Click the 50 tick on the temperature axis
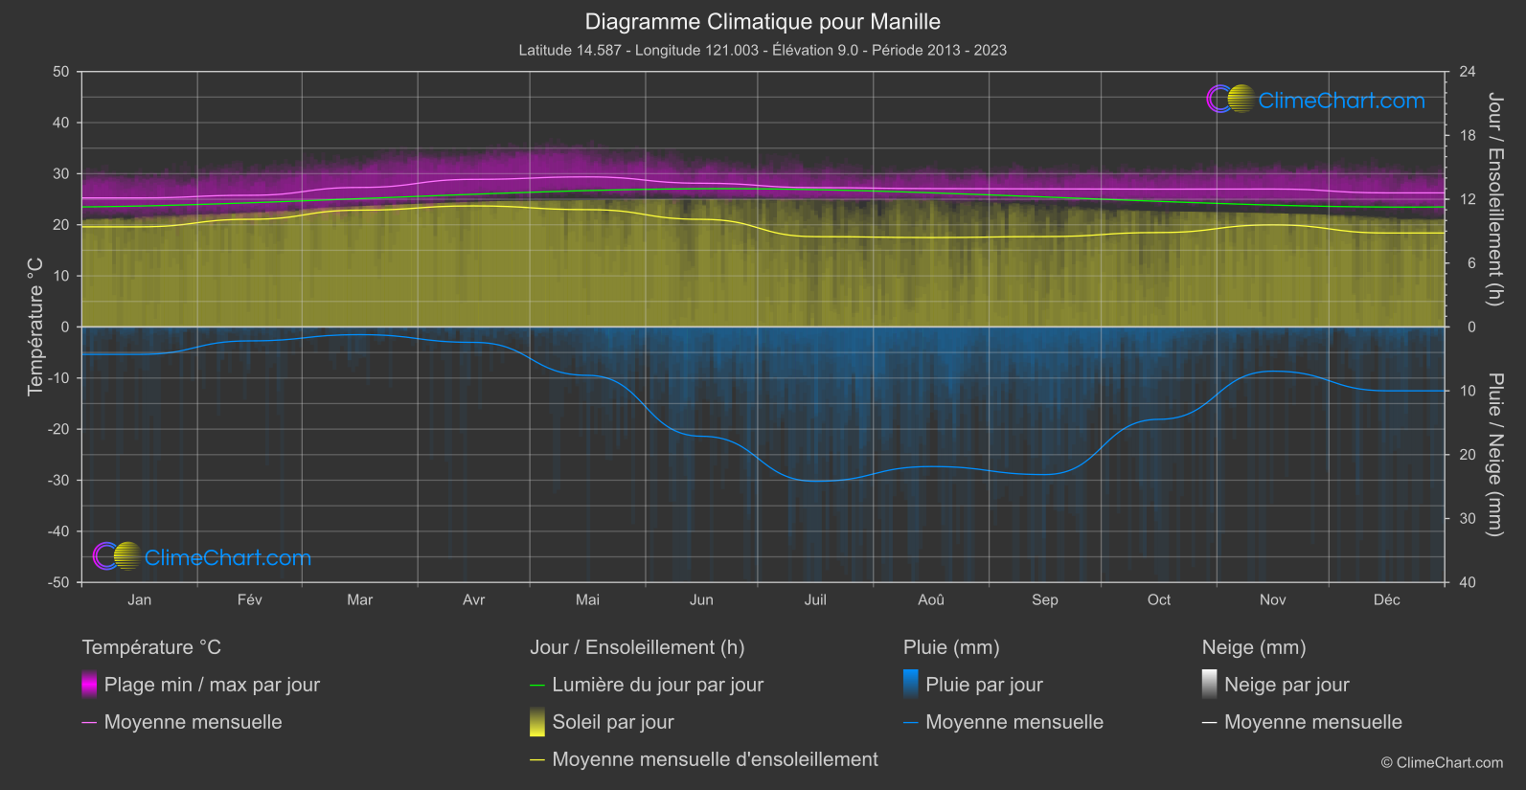The height and width of the screenshot is (790, 1526). coord(61,72)
